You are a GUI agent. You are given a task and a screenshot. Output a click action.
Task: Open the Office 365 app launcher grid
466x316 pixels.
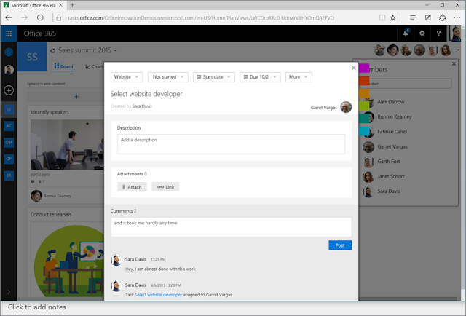point(9,33)
